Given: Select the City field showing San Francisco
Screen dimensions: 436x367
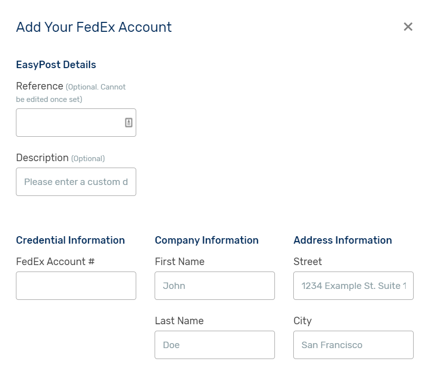Looking at the screenshot, I should [353, 345].
